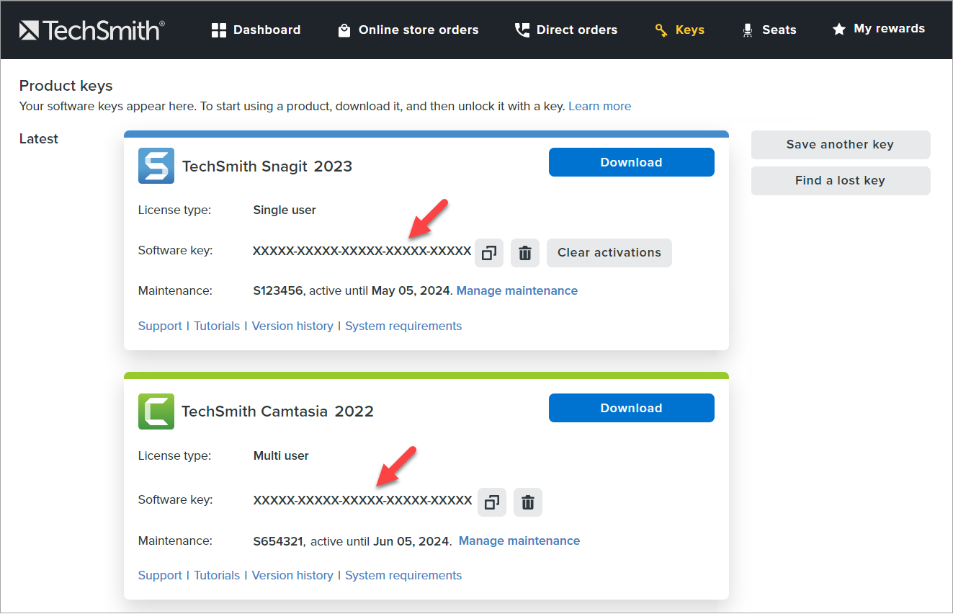Click Save another key button
Image resolution: width=953 pixels, height=614 pixels.
tap(840, 144)
